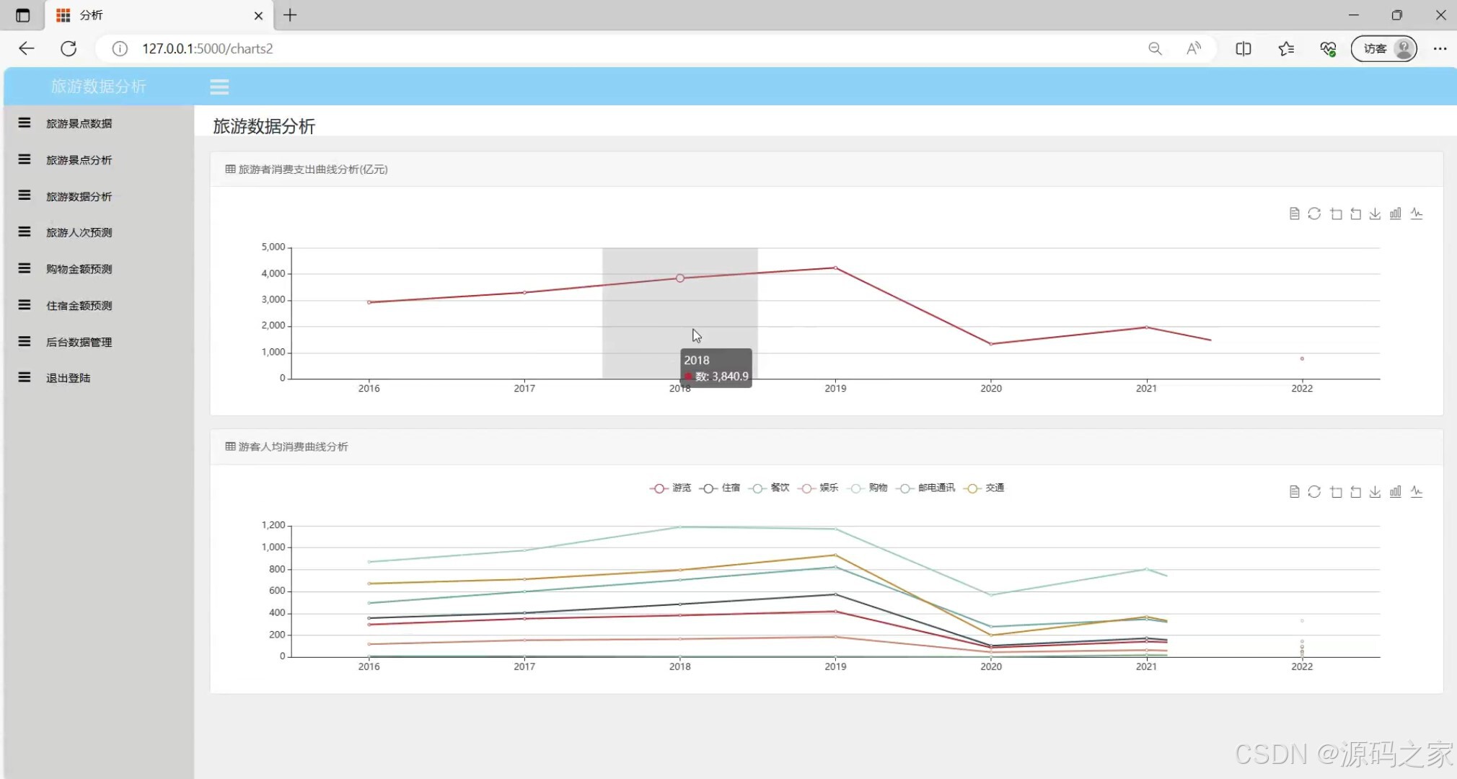Viewport: 1457px width, 779px height.
Task: Reset zoom on the bottom chart toolbox
Action: (x=1356, y=492)
